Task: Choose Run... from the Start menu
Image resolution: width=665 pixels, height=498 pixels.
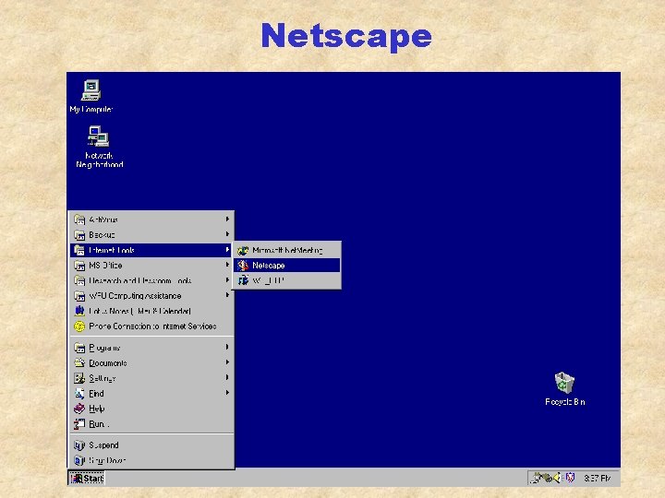Action: 151,423
